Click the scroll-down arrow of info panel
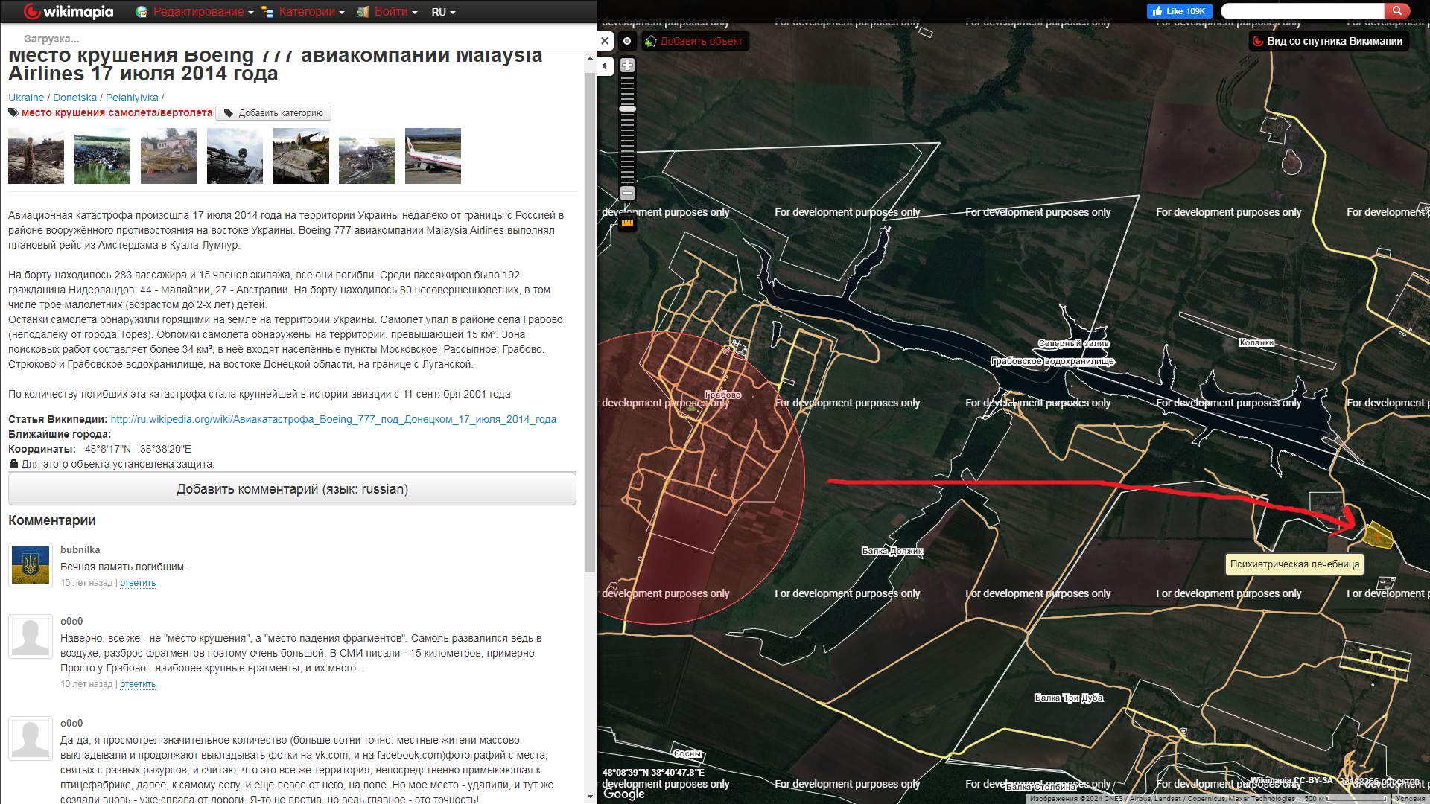 click(x=591, y=797)
